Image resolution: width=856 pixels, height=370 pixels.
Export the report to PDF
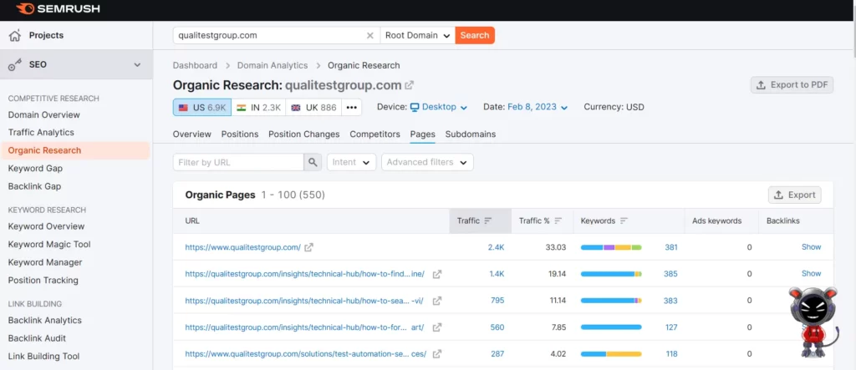(792, 85)
